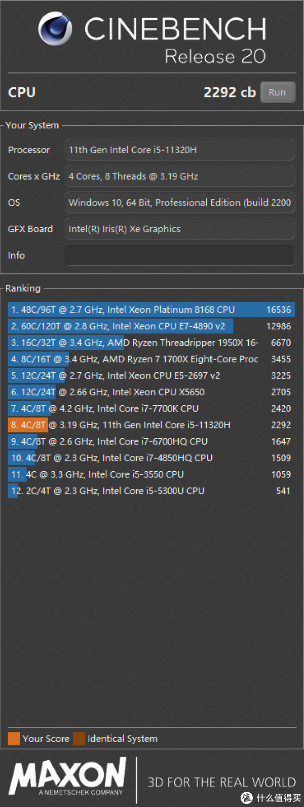The width and height of the screenshot is (304, 807).
Task: Select the highlighted i5-11320H ranking row
Action: pos(151,425)
